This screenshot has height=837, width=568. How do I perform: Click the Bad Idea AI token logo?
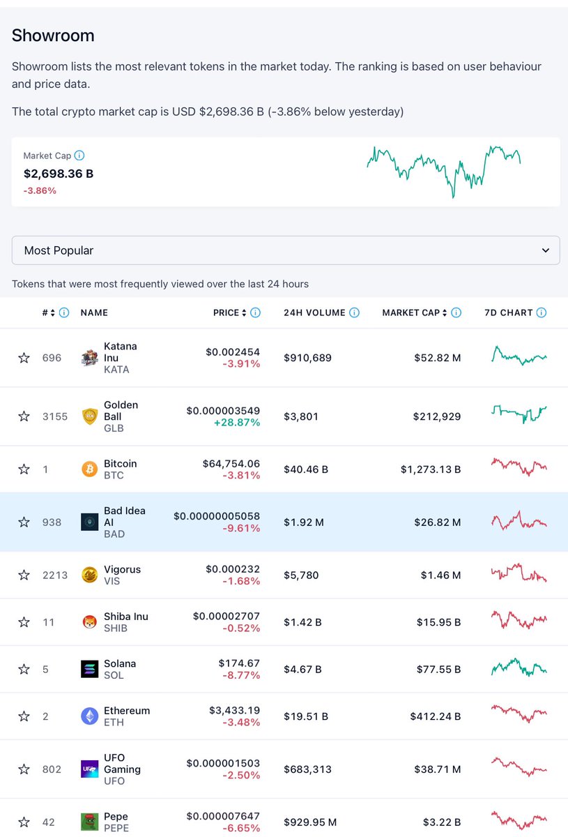tap(89, 522)
